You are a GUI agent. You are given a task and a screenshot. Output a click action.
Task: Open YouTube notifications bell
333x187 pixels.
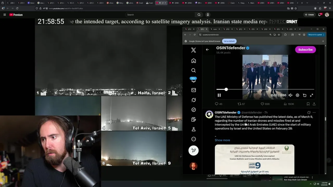[x=320, y=15]
